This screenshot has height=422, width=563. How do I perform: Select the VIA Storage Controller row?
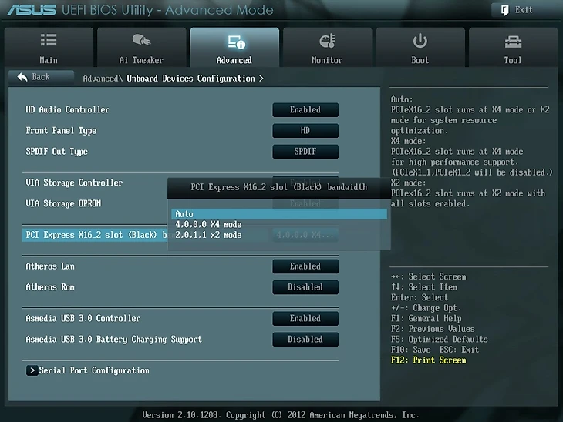tap(74, 183)
